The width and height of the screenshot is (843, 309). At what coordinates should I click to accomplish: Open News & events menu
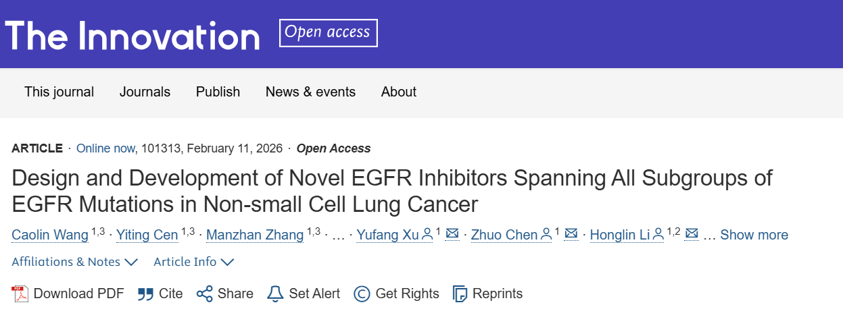tap(310, 92)
